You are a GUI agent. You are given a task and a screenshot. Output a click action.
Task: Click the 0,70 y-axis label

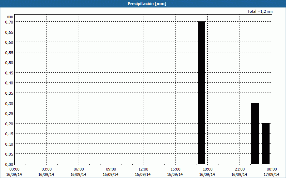[9, 22]
